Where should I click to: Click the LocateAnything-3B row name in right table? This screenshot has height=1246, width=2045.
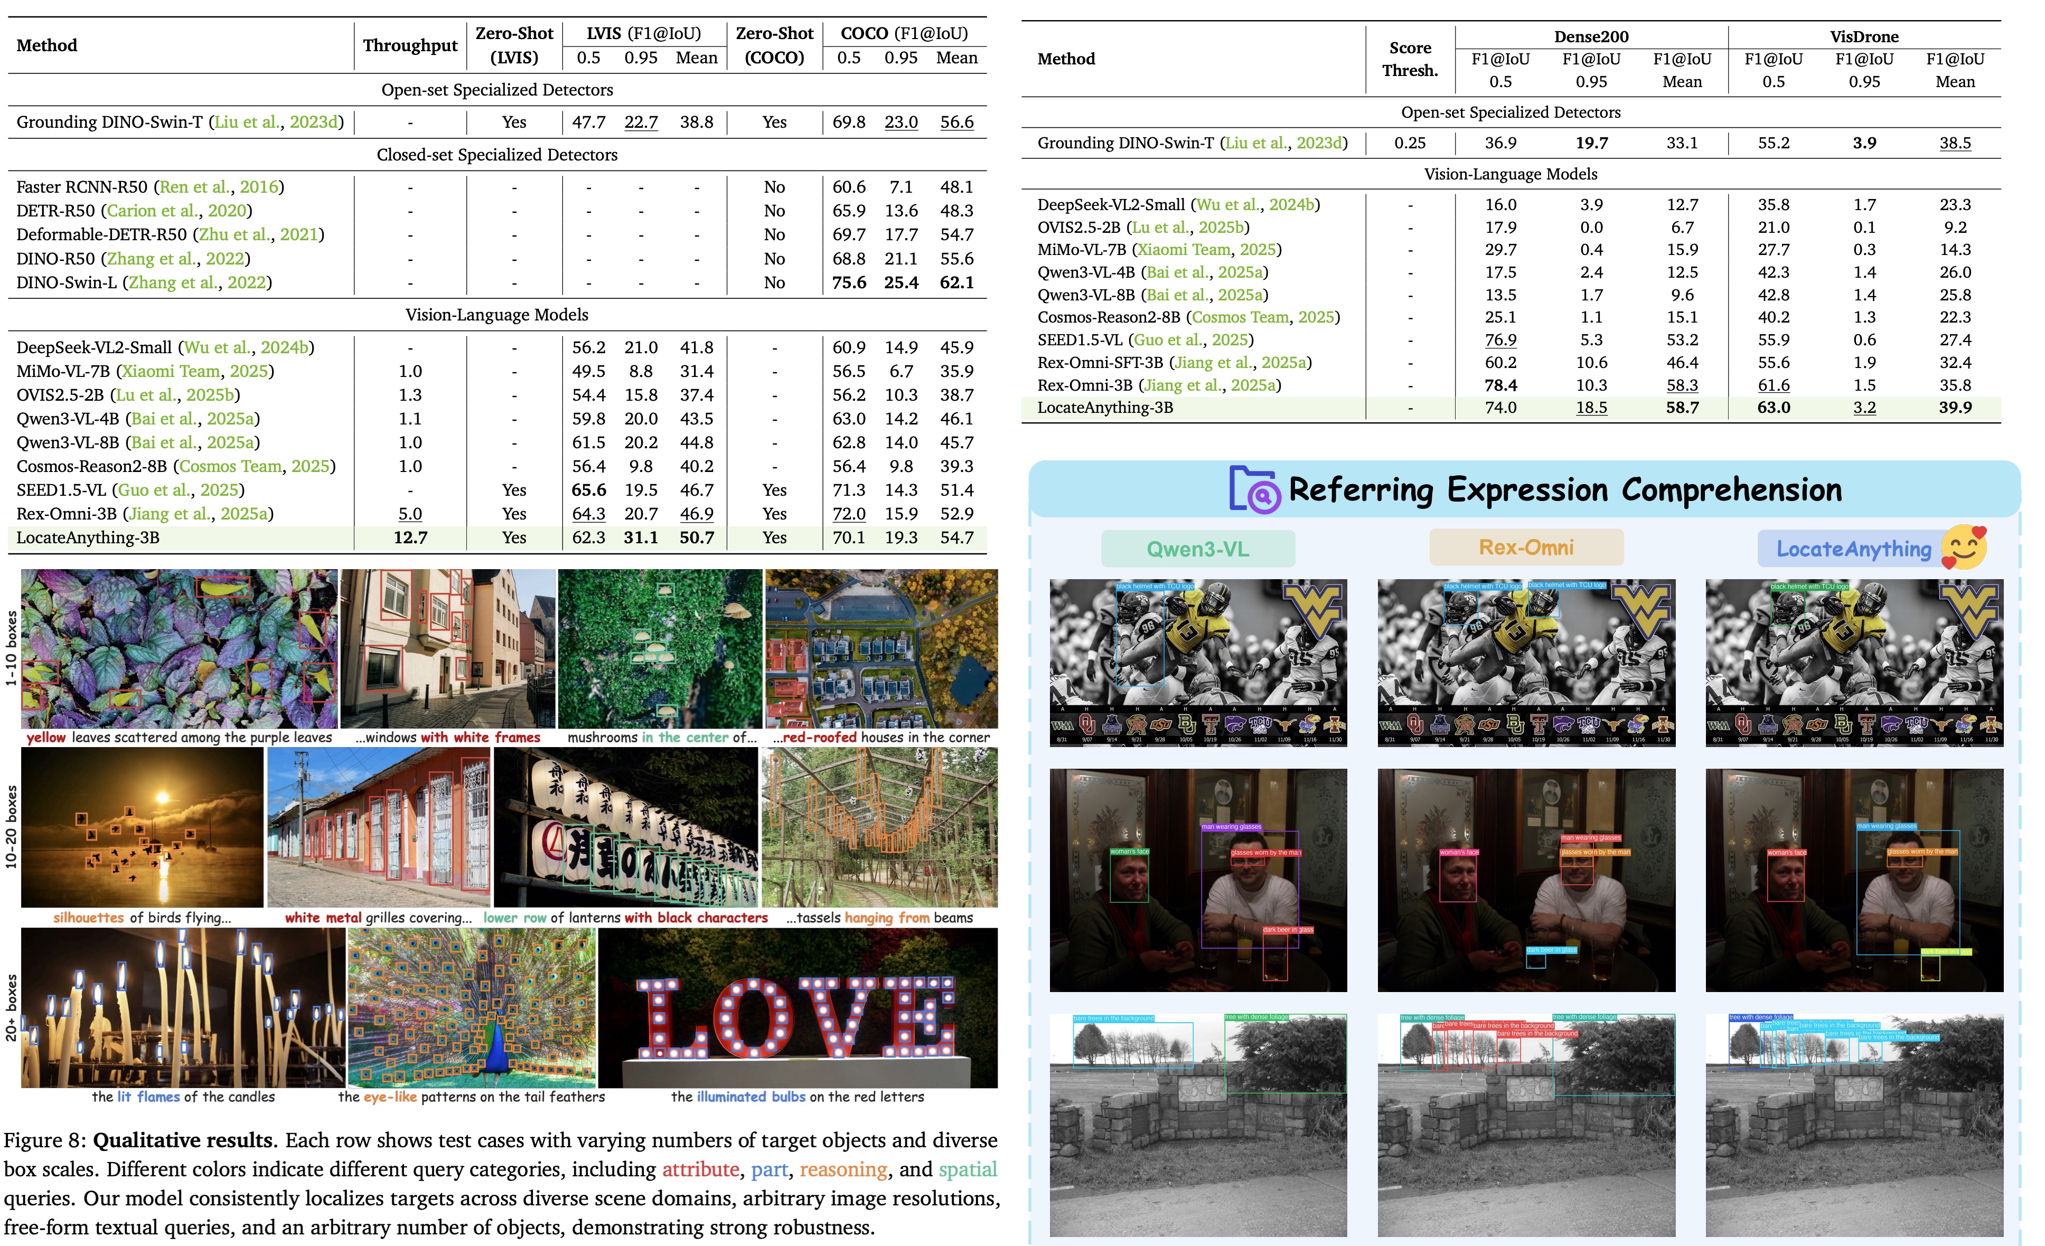point(1105,407)
